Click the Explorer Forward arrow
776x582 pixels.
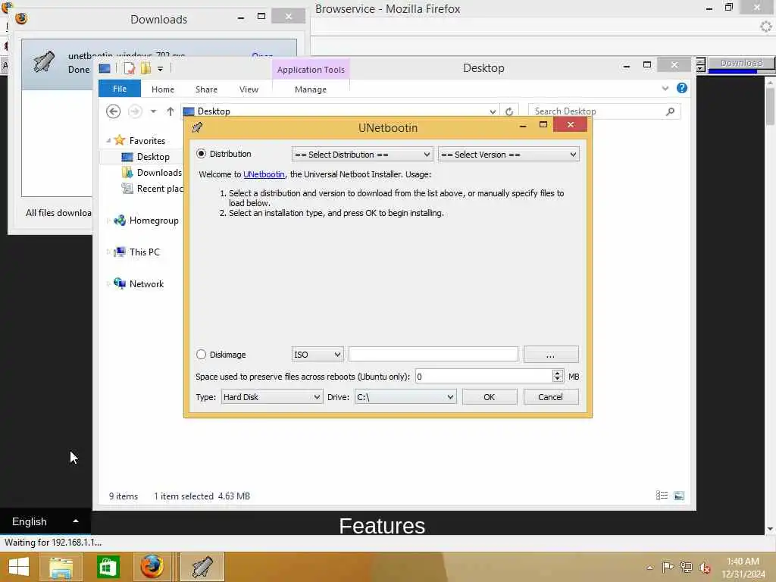point(135,111)
